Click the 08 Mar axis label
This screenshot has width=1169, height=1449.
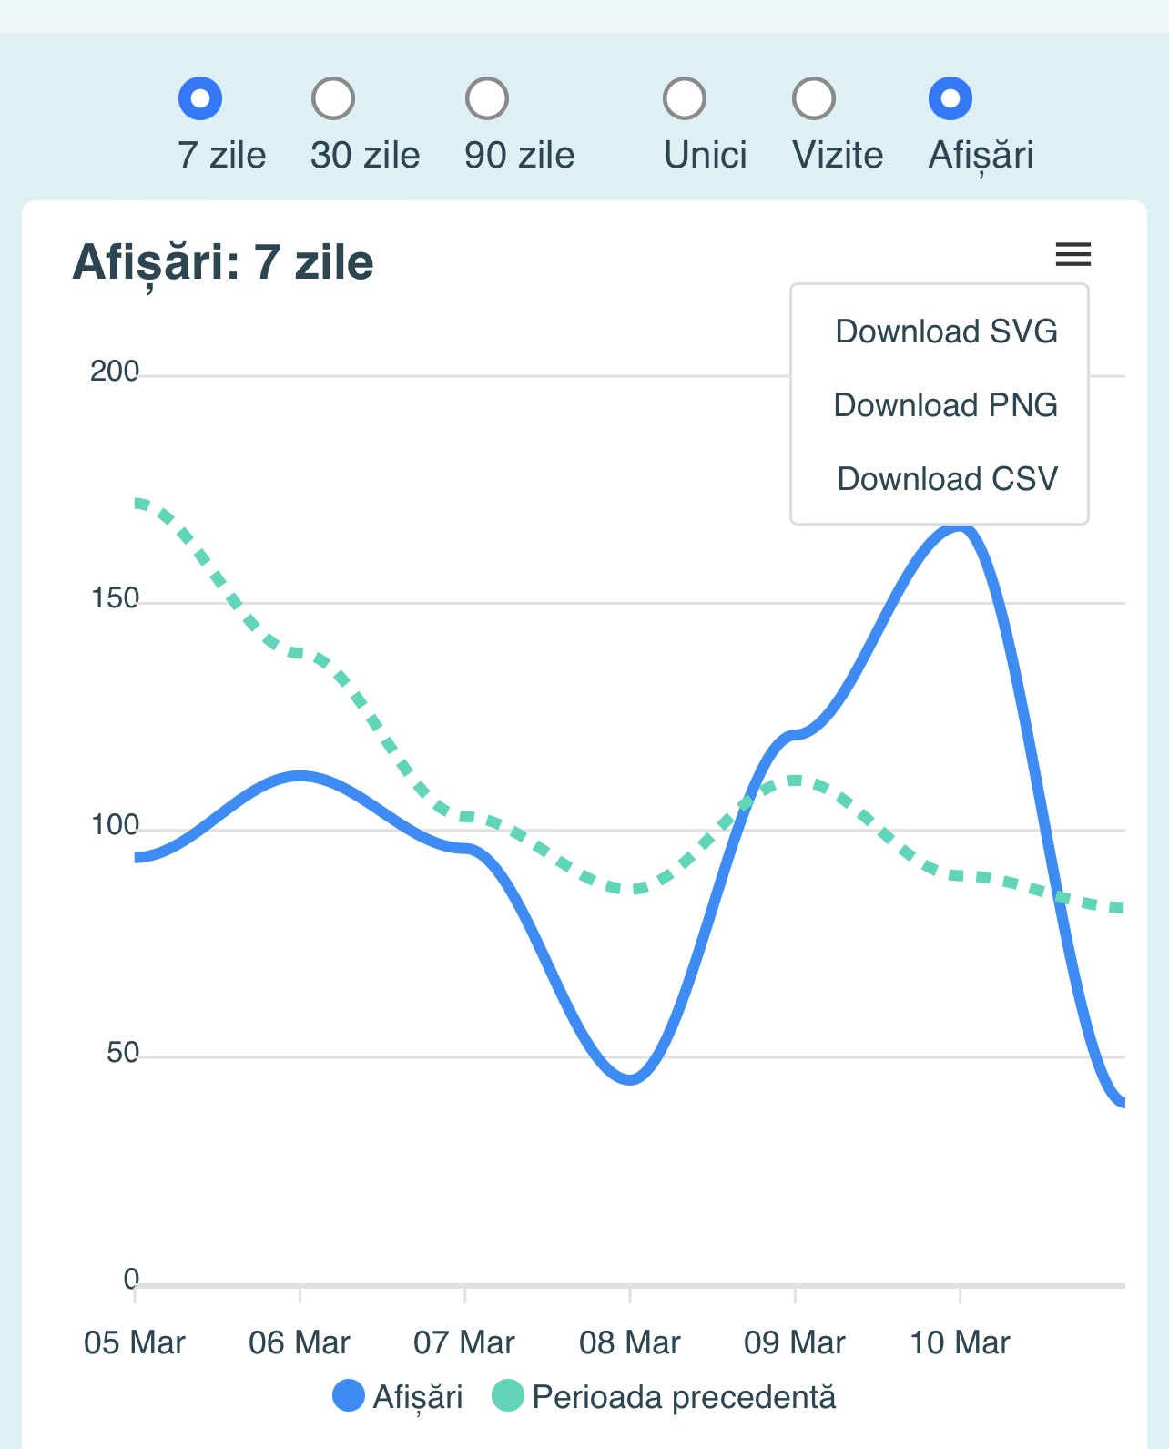[630, 1342]
